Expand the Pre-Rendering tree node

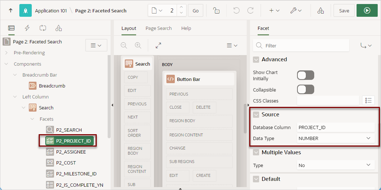pyautogui.click(x=6, y=53)
